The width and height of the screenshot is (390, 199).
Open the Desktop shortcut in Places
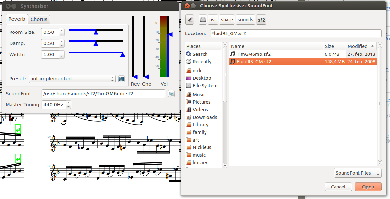(x=200, y=78)
